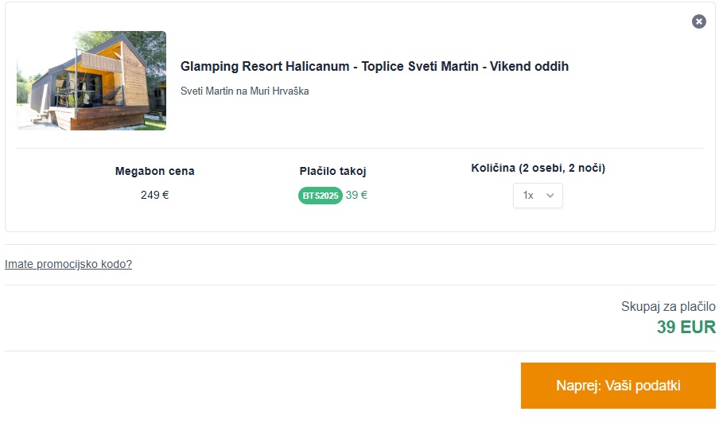Close the offer card with the X icon
Viewport: 719px width, 423px height.
pyautogui.click(x=699, y=21)
